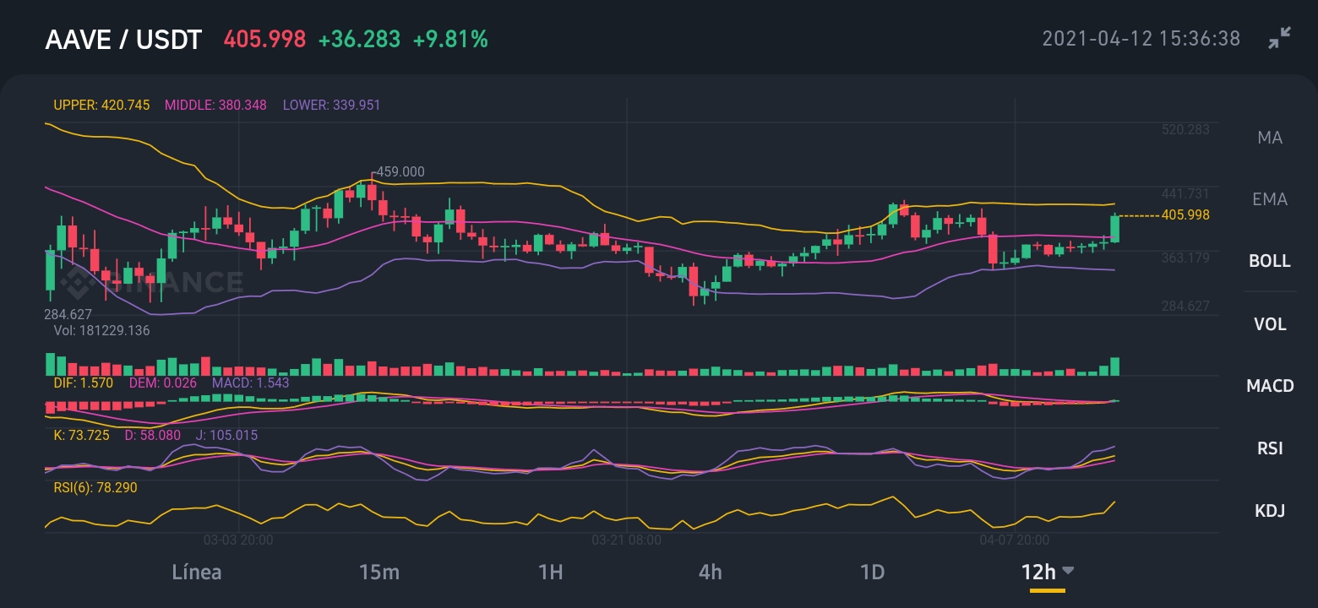
Task: Toggle the MA indicator
Action: [1270, 137]
